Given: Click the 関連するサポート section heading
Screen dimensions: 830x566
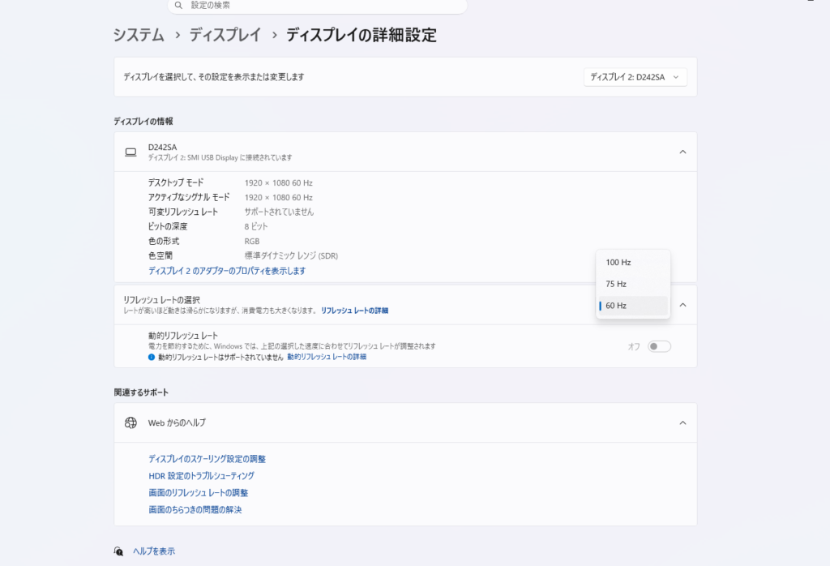Looking at the screenshot, I should click(x=141, y=392).
